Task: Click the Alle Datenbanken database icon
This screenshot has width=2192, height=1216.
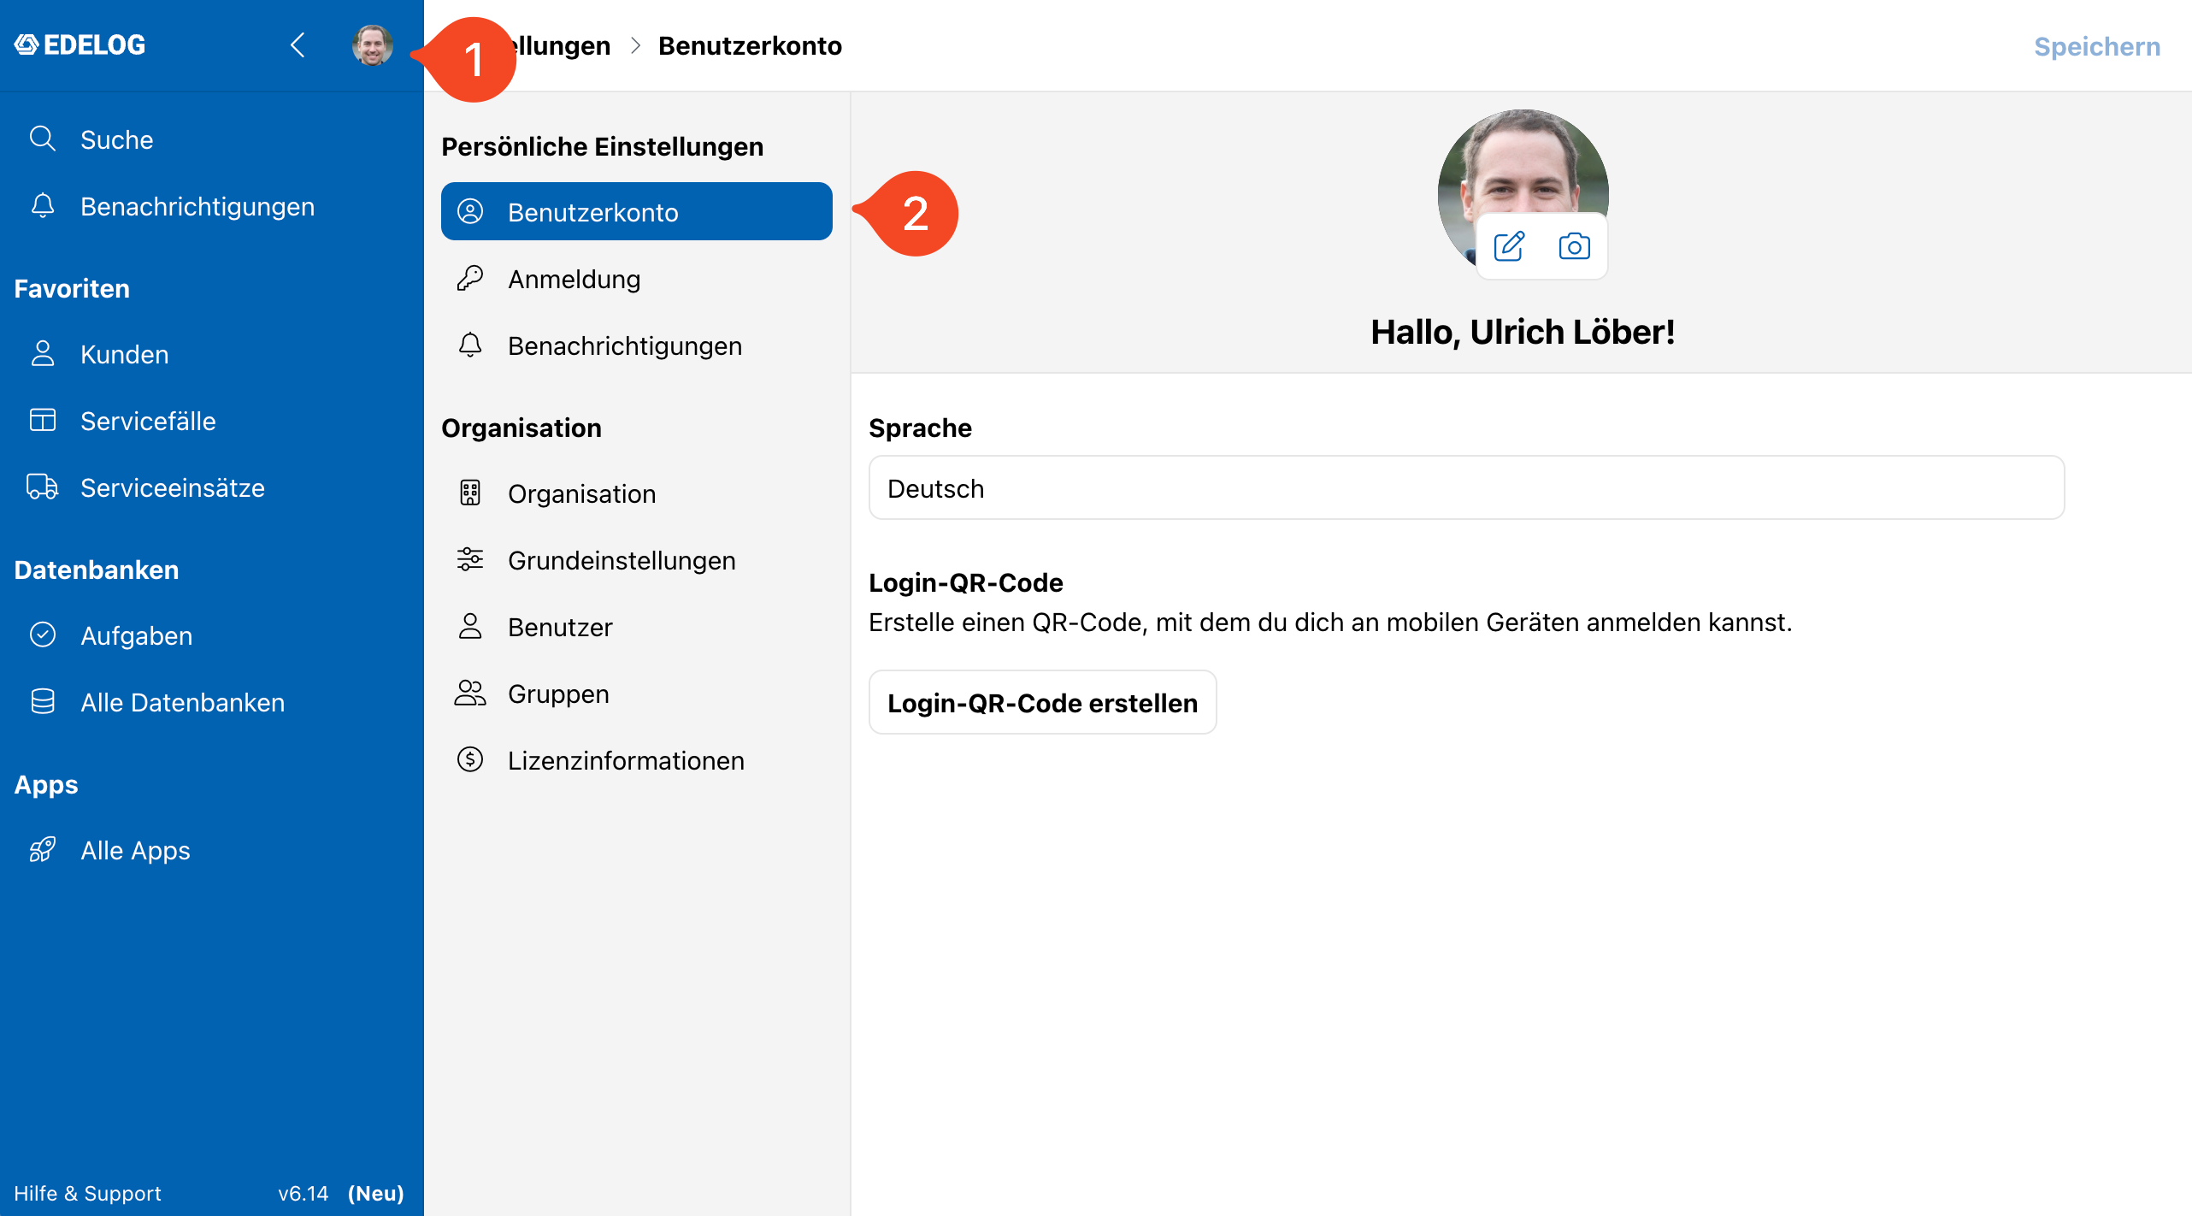Action: click(x=43, y=701)
